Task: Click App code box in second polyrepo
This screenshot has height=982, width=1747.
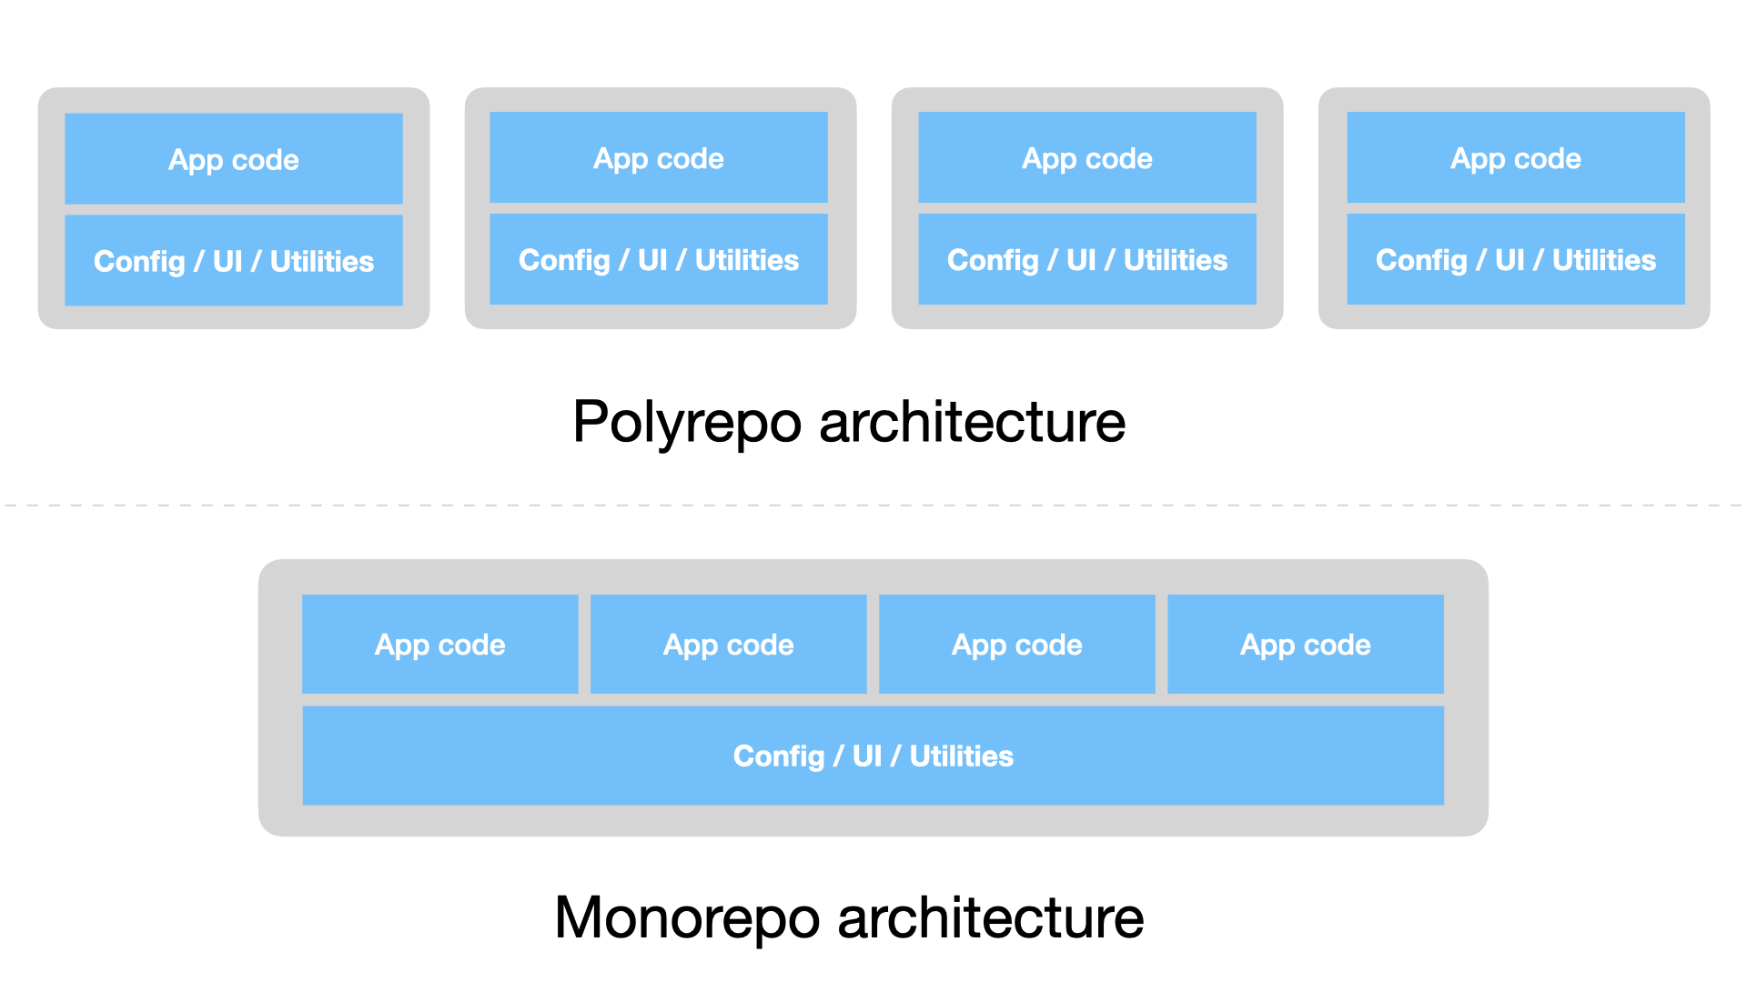Action: pyautogui.click(x=659, y=158)
